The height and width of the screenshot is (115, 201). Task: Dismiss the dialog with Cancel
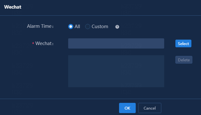pyautogui.click(x=149, y=108)
